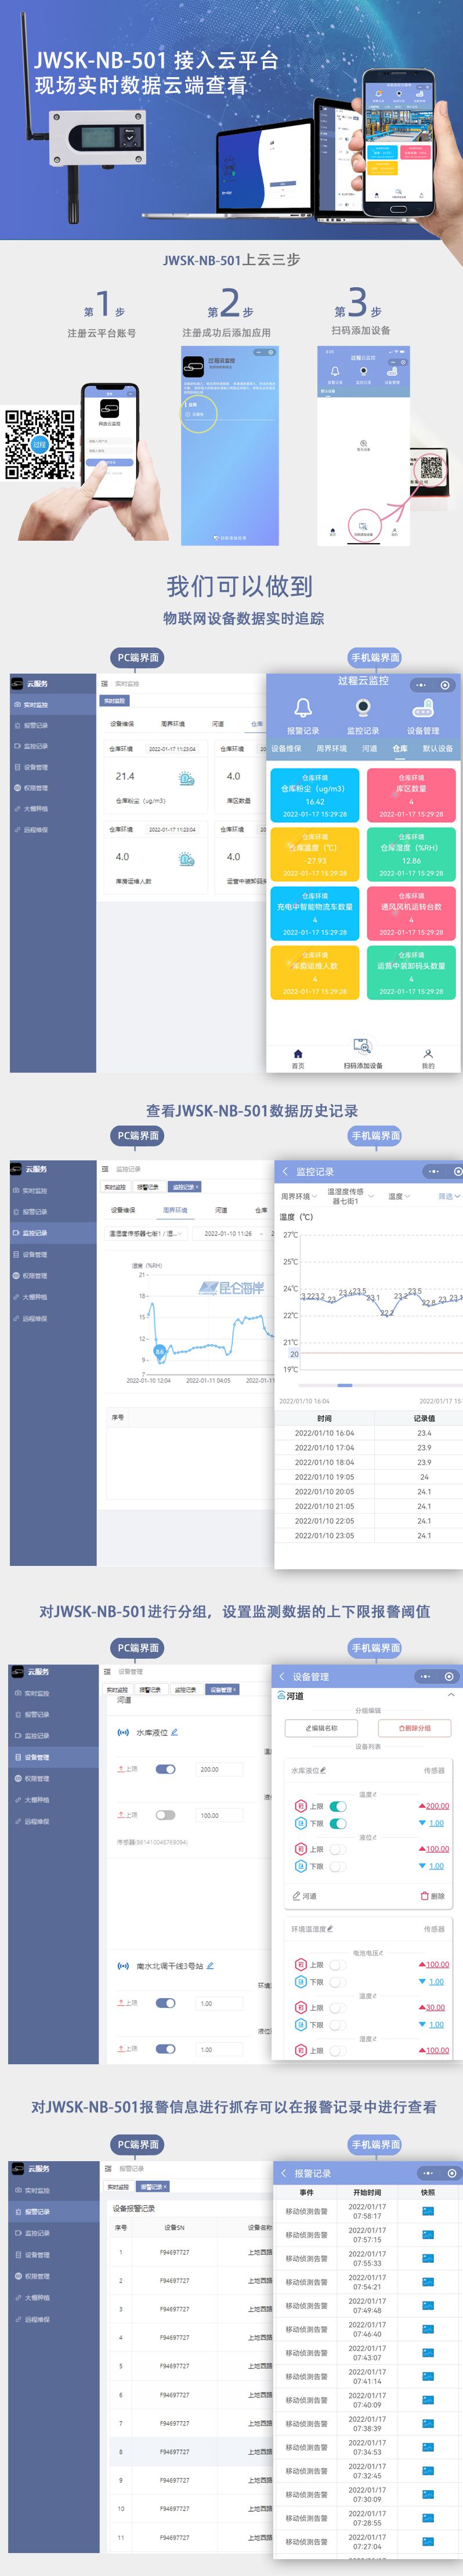Select 仓库 tab in 过程云监控 mobile screen
463x2576 pixels.
400,748
